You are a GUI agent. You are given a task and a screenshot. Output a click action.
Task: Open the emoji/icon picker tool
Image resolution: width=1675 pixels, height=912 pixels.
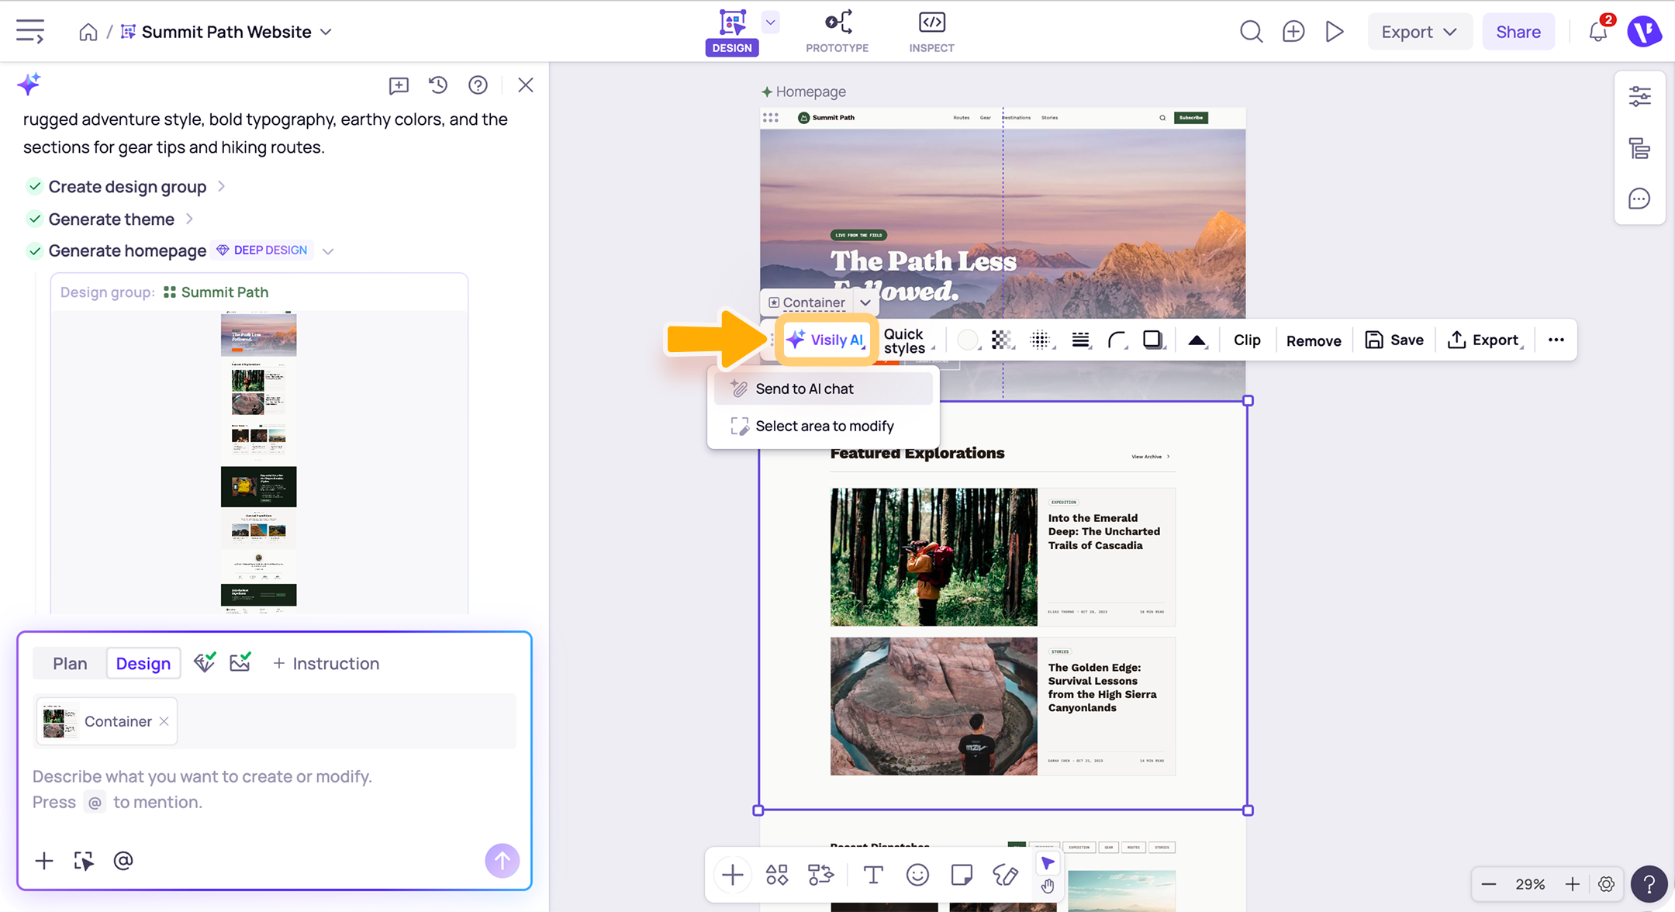pyautogui.click(x=917, y=875)
